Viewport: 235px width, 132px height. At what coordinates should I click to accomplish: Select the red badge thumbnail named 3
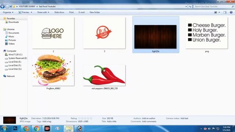[x=104, y=33]
